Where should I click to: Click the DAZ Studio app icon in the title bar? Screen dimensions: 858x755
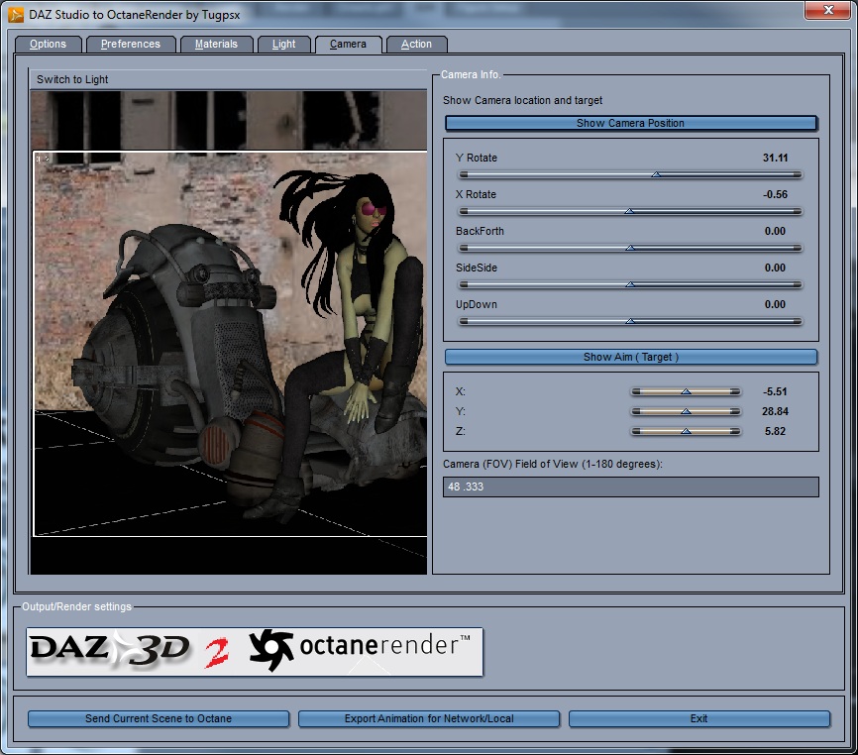tap(15, 14)
